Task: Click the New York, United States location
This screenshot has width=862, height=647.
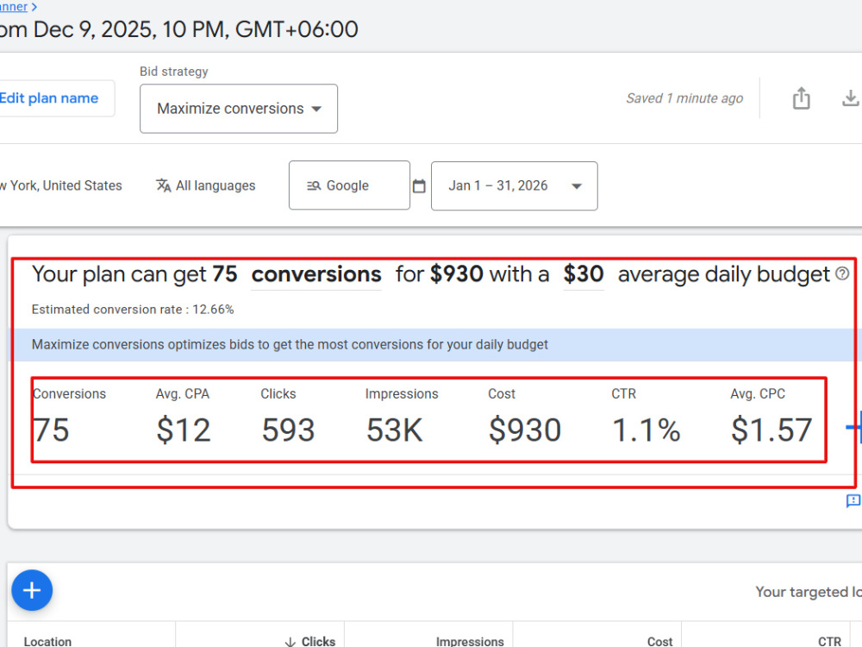Action: [60, 186]
